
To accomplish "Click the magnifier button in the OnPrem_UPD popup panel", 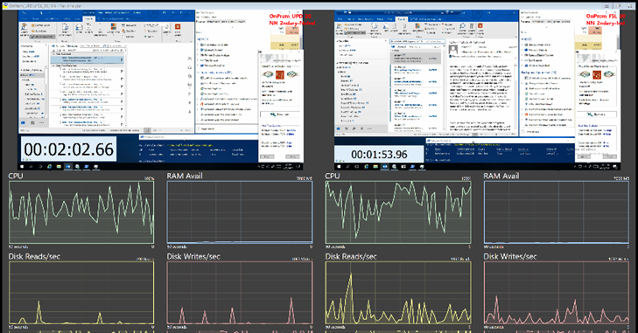I will pyautogui.click(x=280, y=114).
